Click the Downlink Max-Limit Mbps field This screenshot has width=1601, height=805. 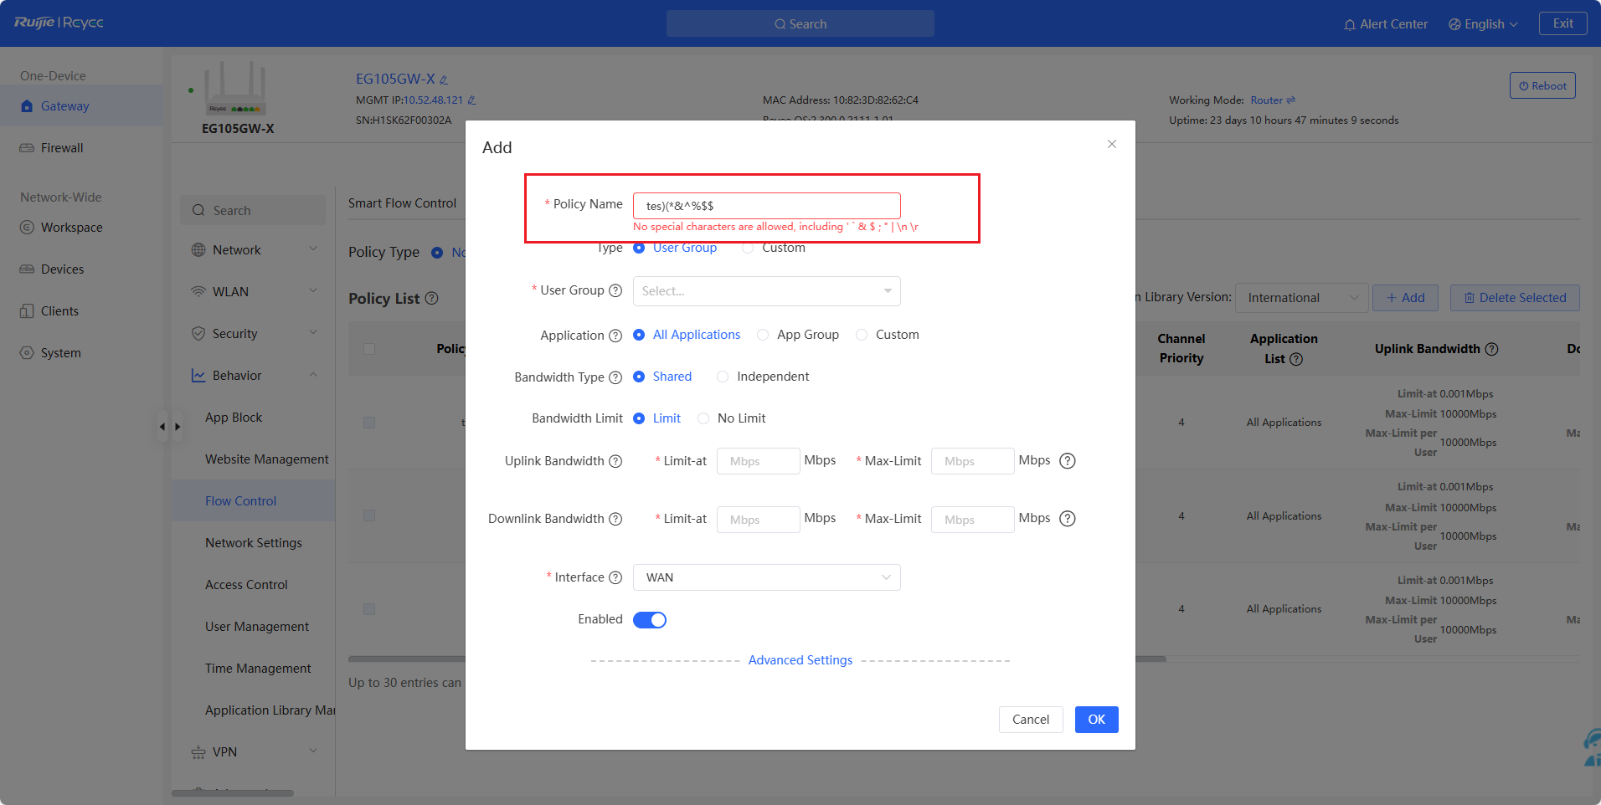point(973,520)
